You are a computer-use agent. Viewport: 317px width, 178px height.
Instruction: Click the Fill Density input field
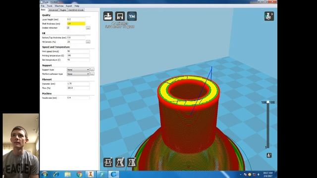[76, 42]
